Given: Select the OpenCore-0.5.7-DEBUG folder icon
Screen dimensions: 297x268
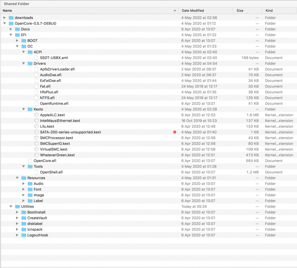Looking at the screenshot, I should (11, 23).
